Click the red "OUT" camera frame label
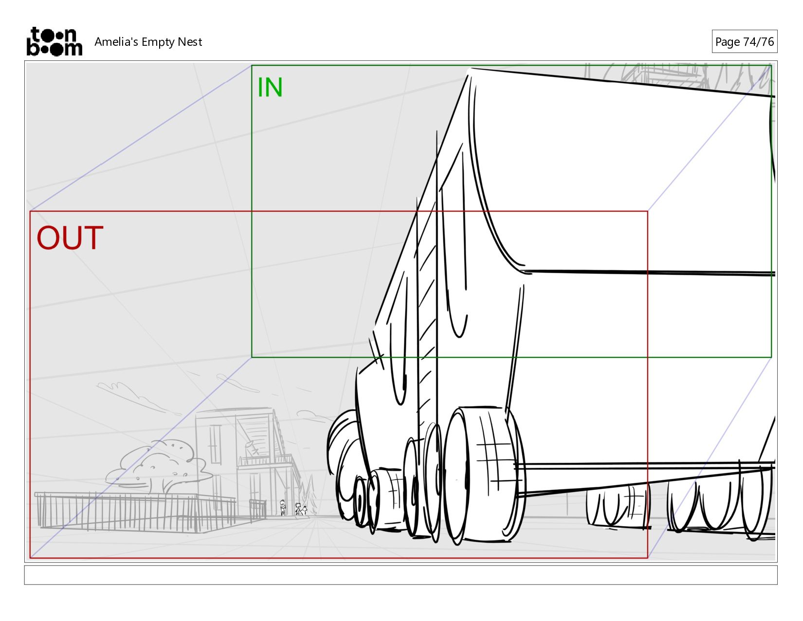 [70, 238]
